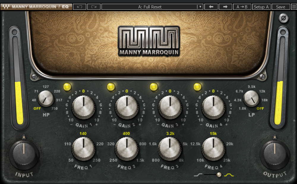The width and height of the screenshot is (297, 184).
Task: Click the HP OFF label
Action: point(37,108)
